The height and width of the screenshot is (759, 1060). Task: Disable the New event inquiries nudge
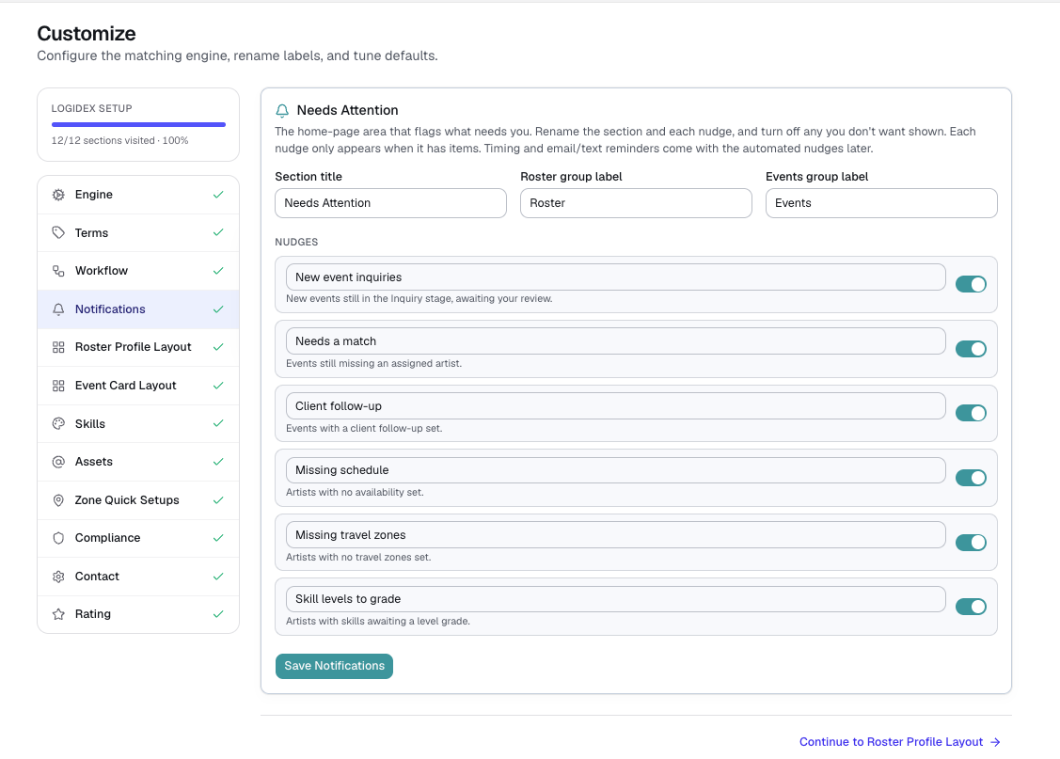click(971, 285)
